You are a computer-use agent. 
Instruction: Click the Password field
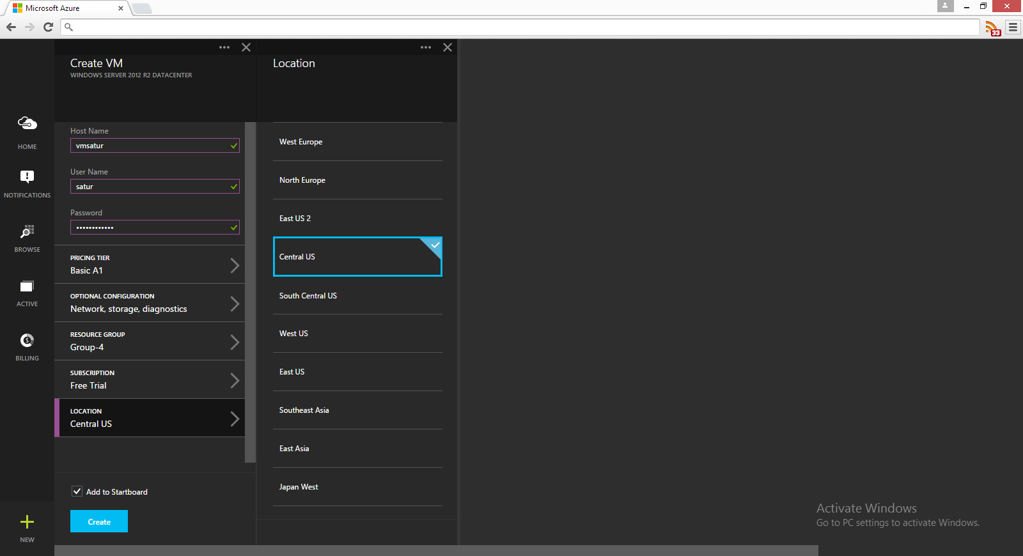155,228
